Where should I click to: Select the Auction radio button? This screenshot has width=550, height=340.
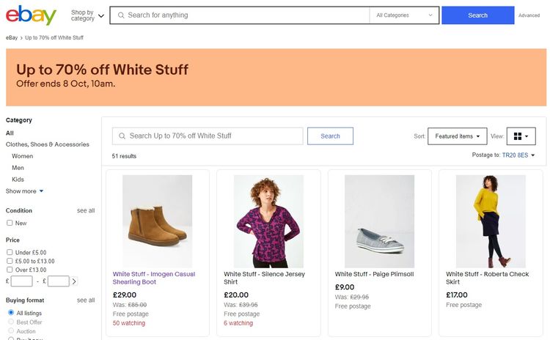[x=11, y=331]
